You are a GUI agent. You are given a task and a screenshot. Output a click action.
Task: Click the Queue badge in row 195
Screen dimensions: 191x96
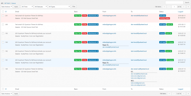click(162, 34)
